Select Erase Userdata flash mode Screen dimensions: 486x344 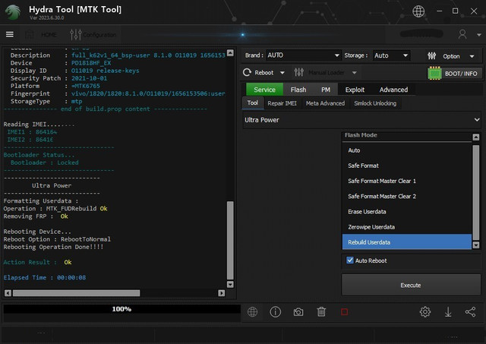tap(407, 212)
